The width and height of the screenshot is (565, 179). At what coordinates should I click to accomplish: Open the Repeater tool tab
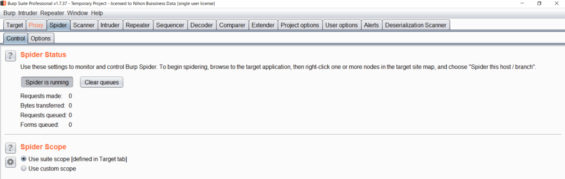[138, 25]
